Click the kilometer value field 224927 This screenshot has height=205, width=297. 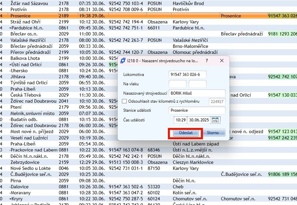(x=217, y=102)
